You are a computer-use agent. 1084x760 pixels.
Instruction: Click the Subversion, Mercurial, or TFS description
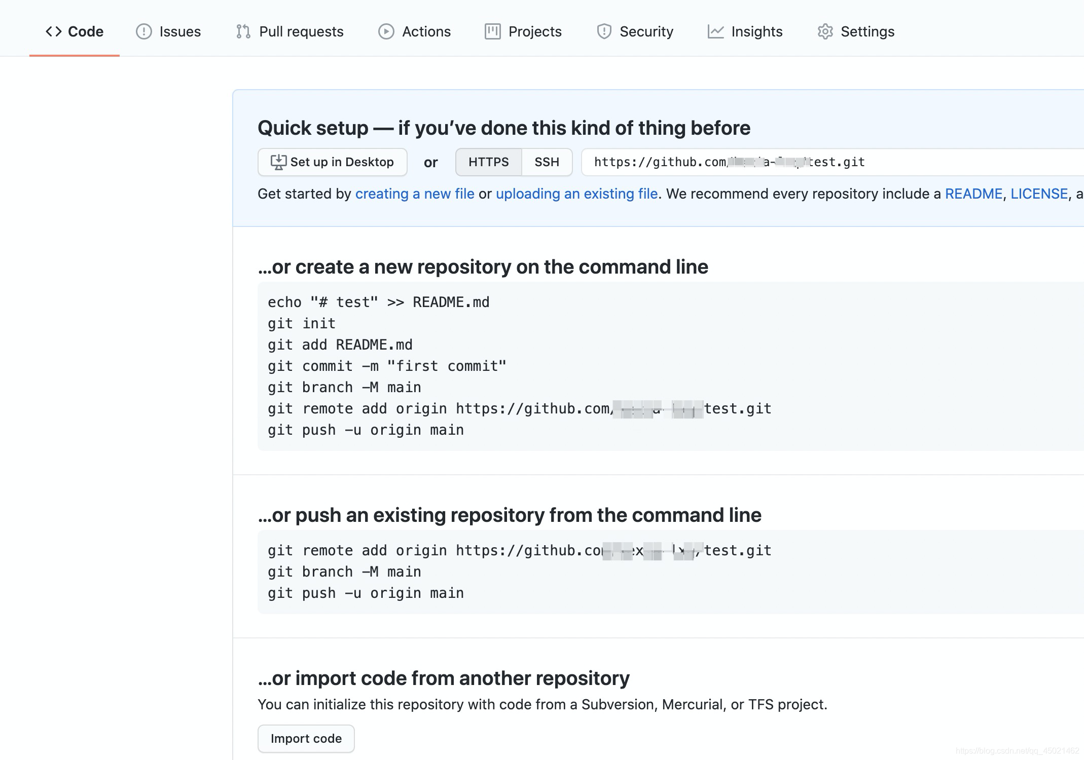point(543,705)
